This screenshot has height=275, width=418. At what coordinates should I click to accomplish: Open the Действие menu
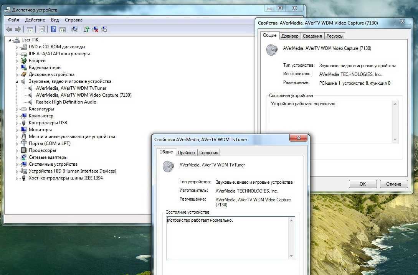(x=35, y=20)
